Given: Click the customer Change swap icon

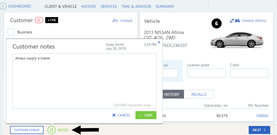Looking at the screenshot, I should (116, 21).
